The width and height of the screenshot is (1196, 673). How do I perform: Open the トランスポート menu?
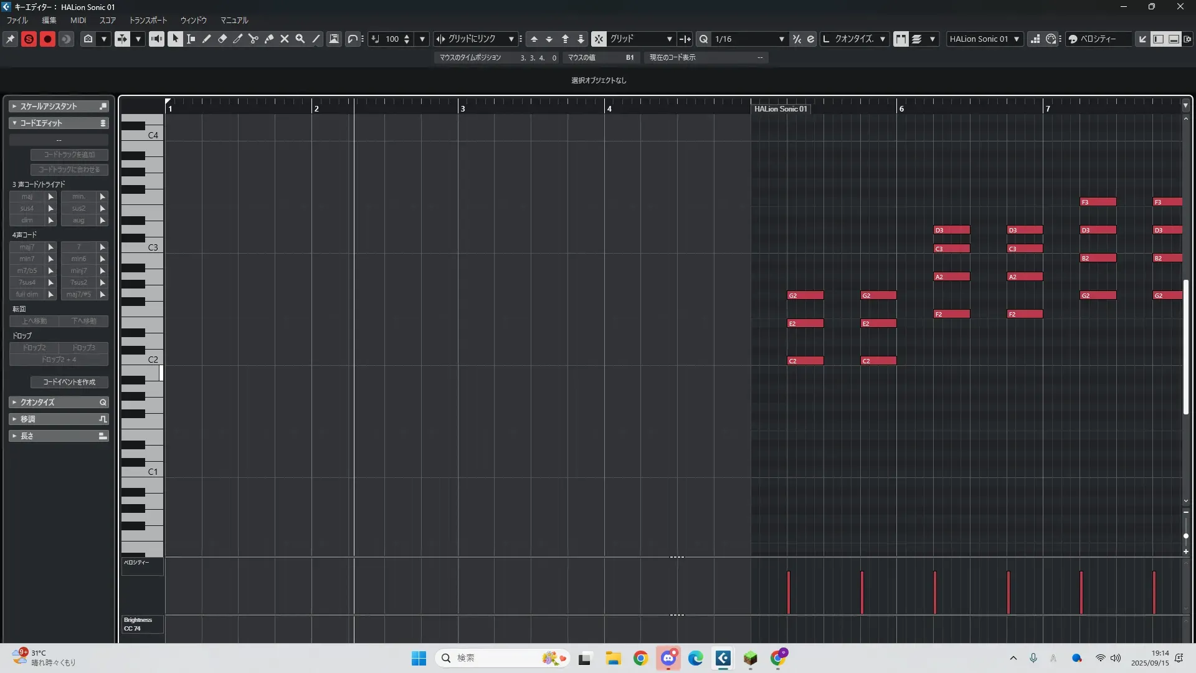[x=148, y=21]
